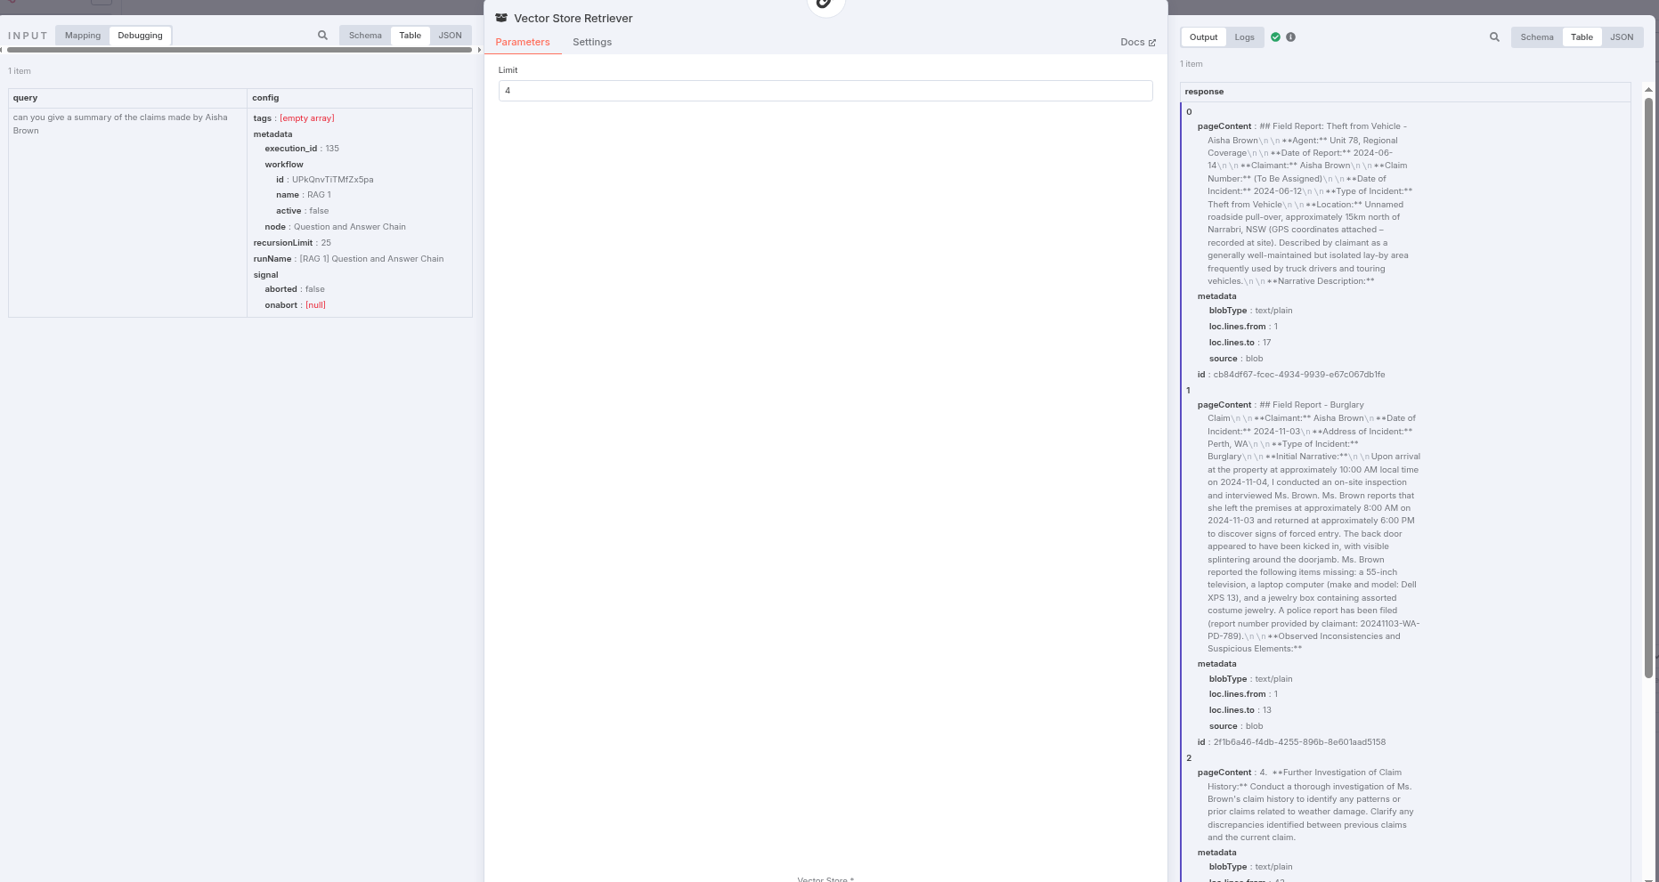Select Debugging mode in the input panel
Screen dimensions: 1659x882
coord(140,36)
